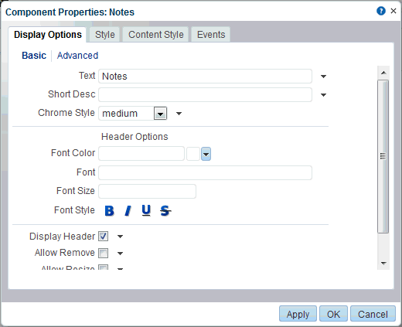Enable the Allow Remove checkbox
The image size is (402, 327).
click(104, 253)
